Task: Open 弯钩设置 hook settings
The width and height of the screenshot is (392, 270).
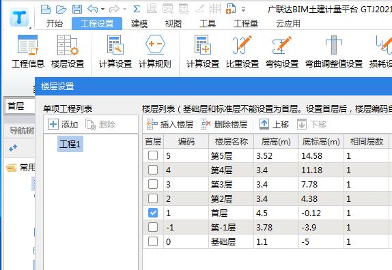Action: click(282, 52)
